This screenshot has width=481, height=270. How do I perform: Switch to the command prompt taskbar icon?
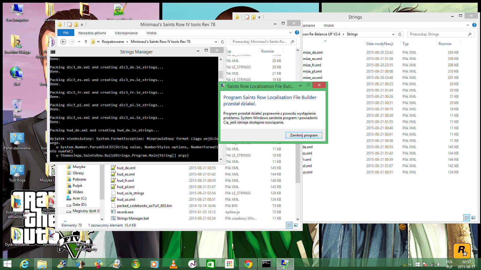coord(266,264)
